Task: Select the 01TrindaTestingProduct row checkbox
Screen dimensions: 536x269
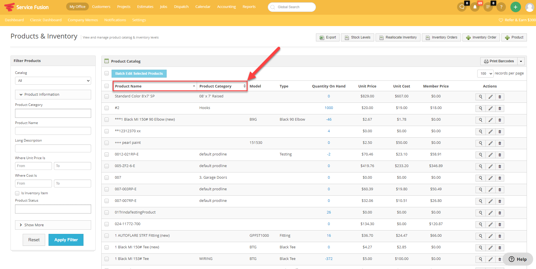Action: [x=106, y=212]
